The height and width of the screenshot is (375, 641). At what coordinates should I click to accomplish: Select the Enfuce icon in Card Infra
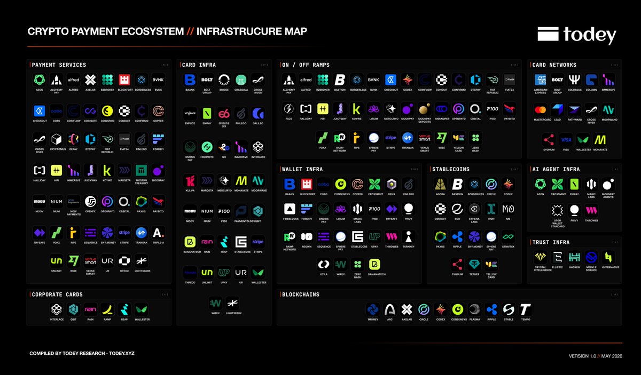click(x=190, y=113)
